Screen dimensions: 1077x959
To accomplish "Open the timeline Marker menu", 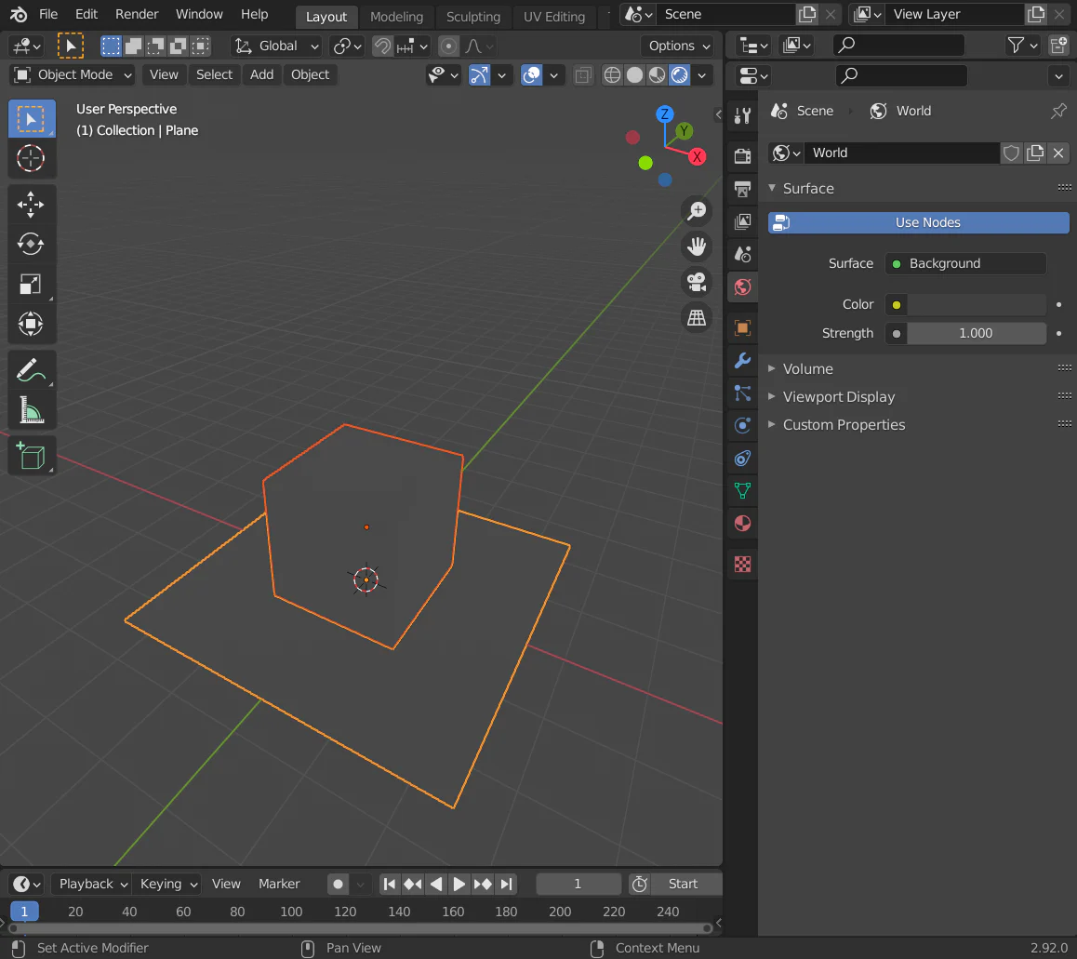I will click(279, 884).
